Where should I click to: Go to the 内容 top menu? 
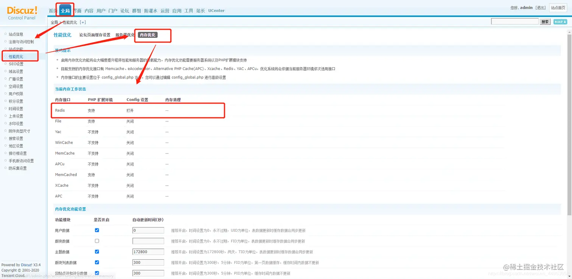89,11
